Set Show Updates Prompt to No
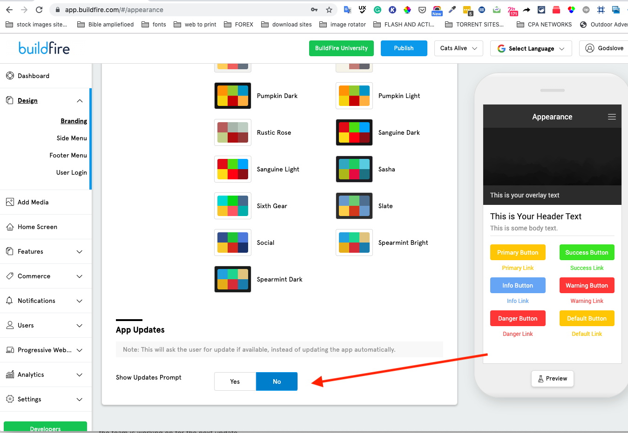The width and height of the screenshot is (628, 433). 277,381
